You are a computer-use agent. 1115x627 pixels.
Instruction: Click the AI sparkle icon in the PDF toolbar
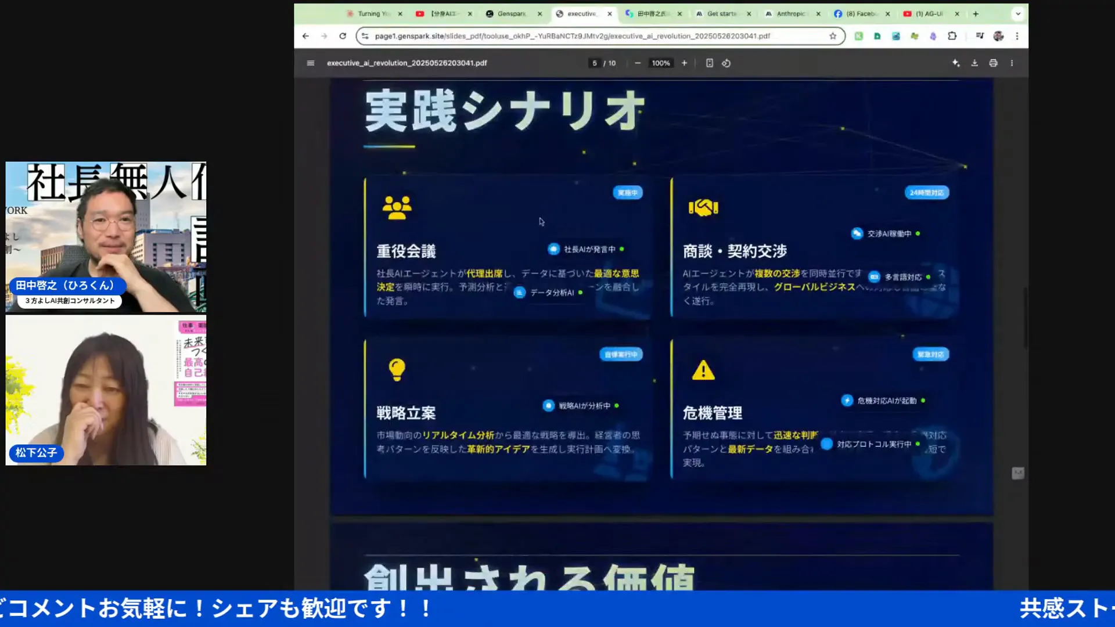956,63
